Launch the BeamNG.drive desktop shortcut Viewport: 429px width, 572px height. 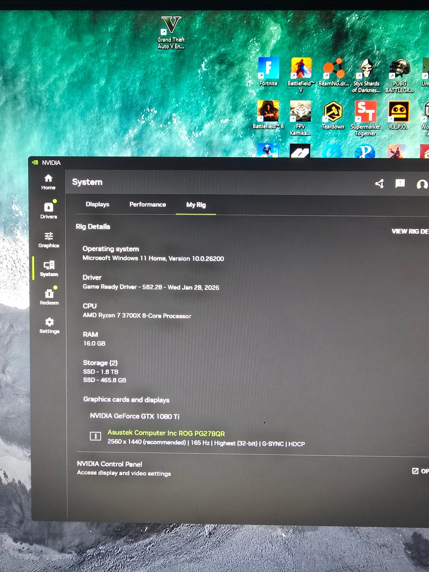point(334,71)
